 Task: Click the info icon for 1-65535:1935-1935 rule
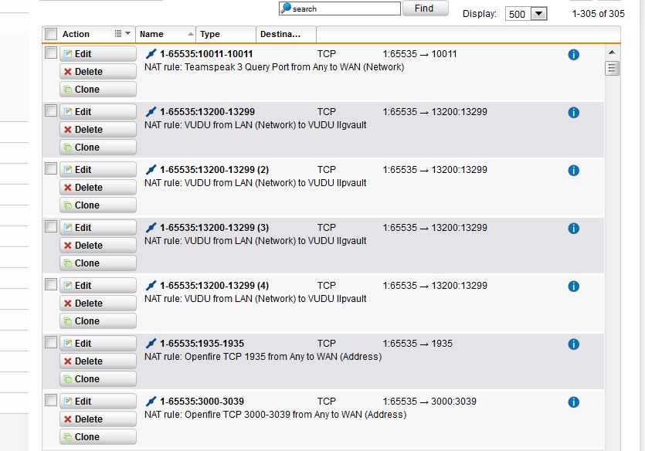573,344
